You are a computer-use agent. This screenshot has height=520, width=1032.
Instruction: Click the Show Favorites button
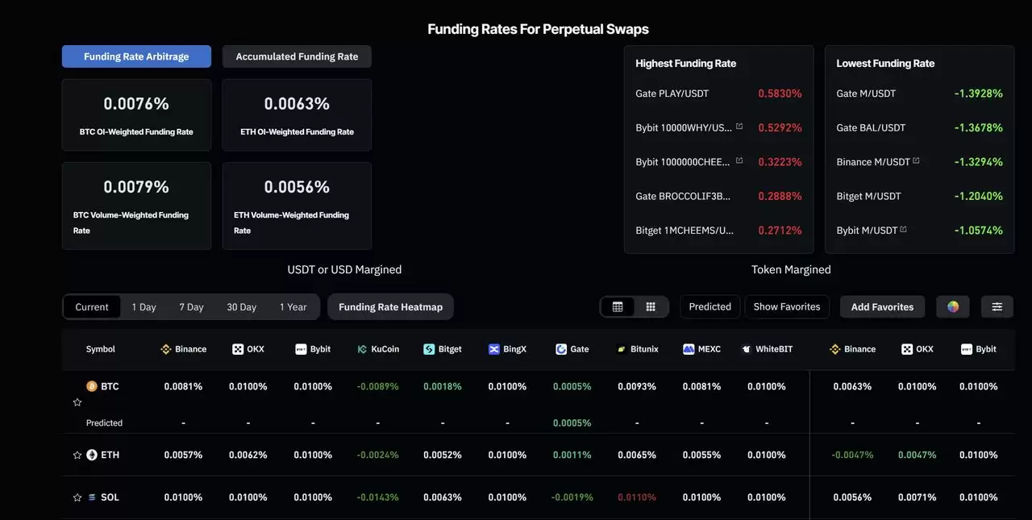click(786, 307)
